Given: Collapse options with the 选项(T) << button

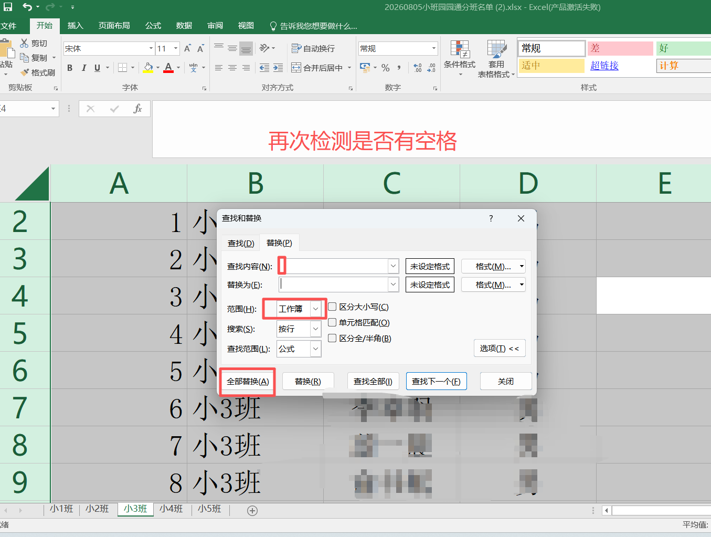Looking at the screenshot, I should click(x=500, y=348).
